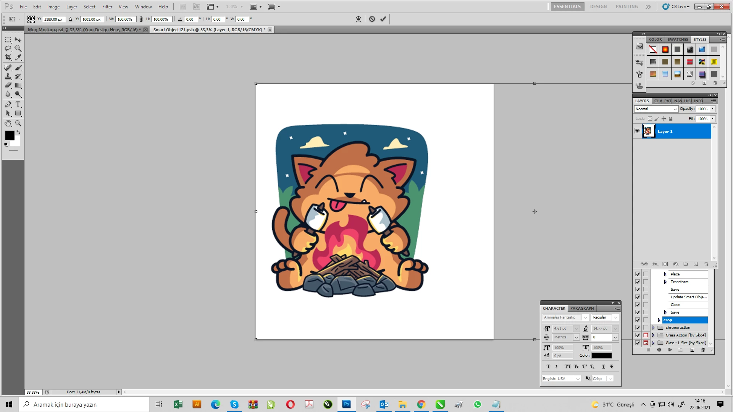
Task: Select the Crop tool
Action: click(x=8, y=57)
